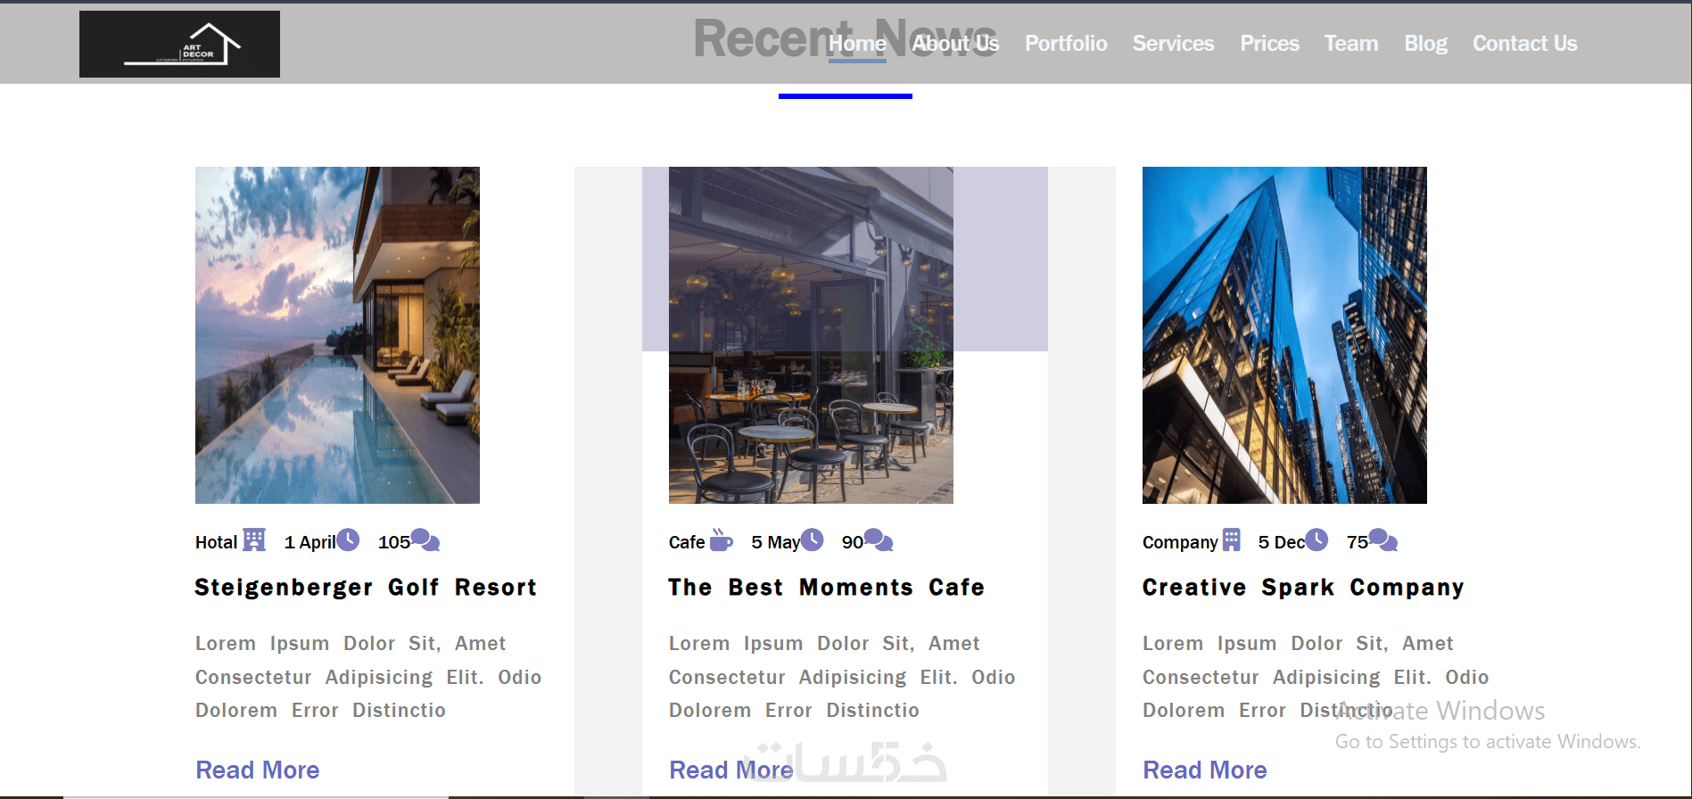Go to the Services page
Image resolution: width=1692 pixels, height=799 pixels.
[1173, 44]
